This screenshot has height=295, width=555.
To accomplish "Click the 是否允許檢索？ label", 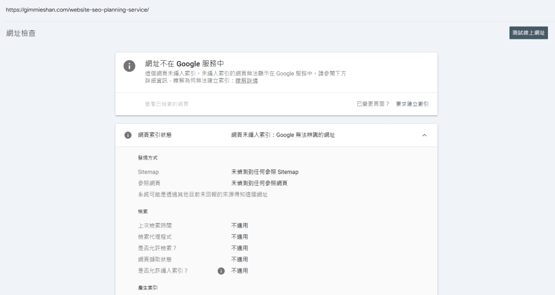I will tap(157, 248).
